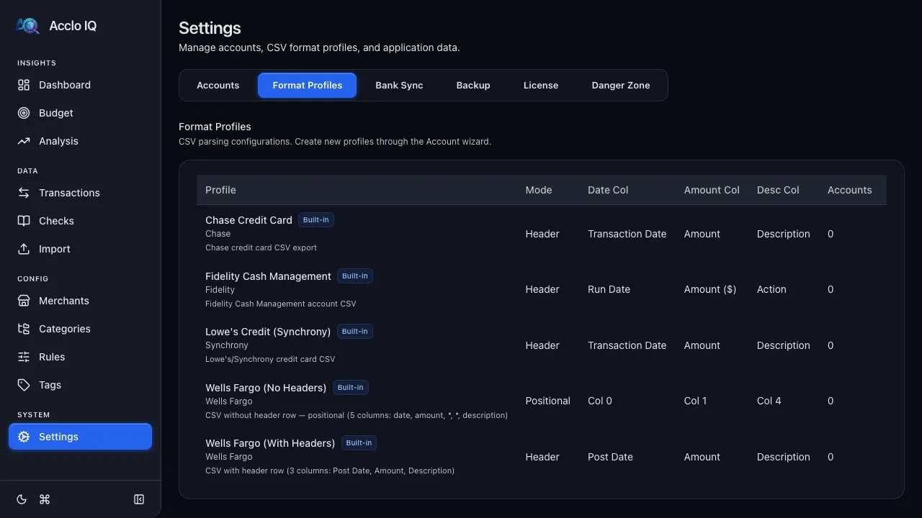Click Lowe's Credit's Built-in badge
Viewport: 922px width, 518px height.
pos(354,332)
